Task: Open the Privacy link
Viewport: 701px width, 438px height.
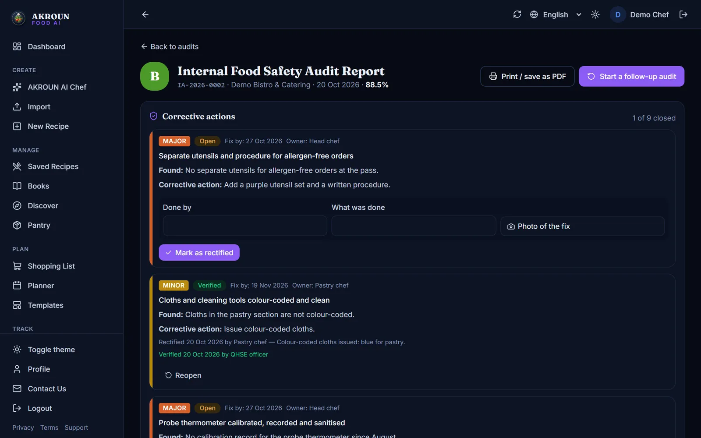Action: (23, 427)
